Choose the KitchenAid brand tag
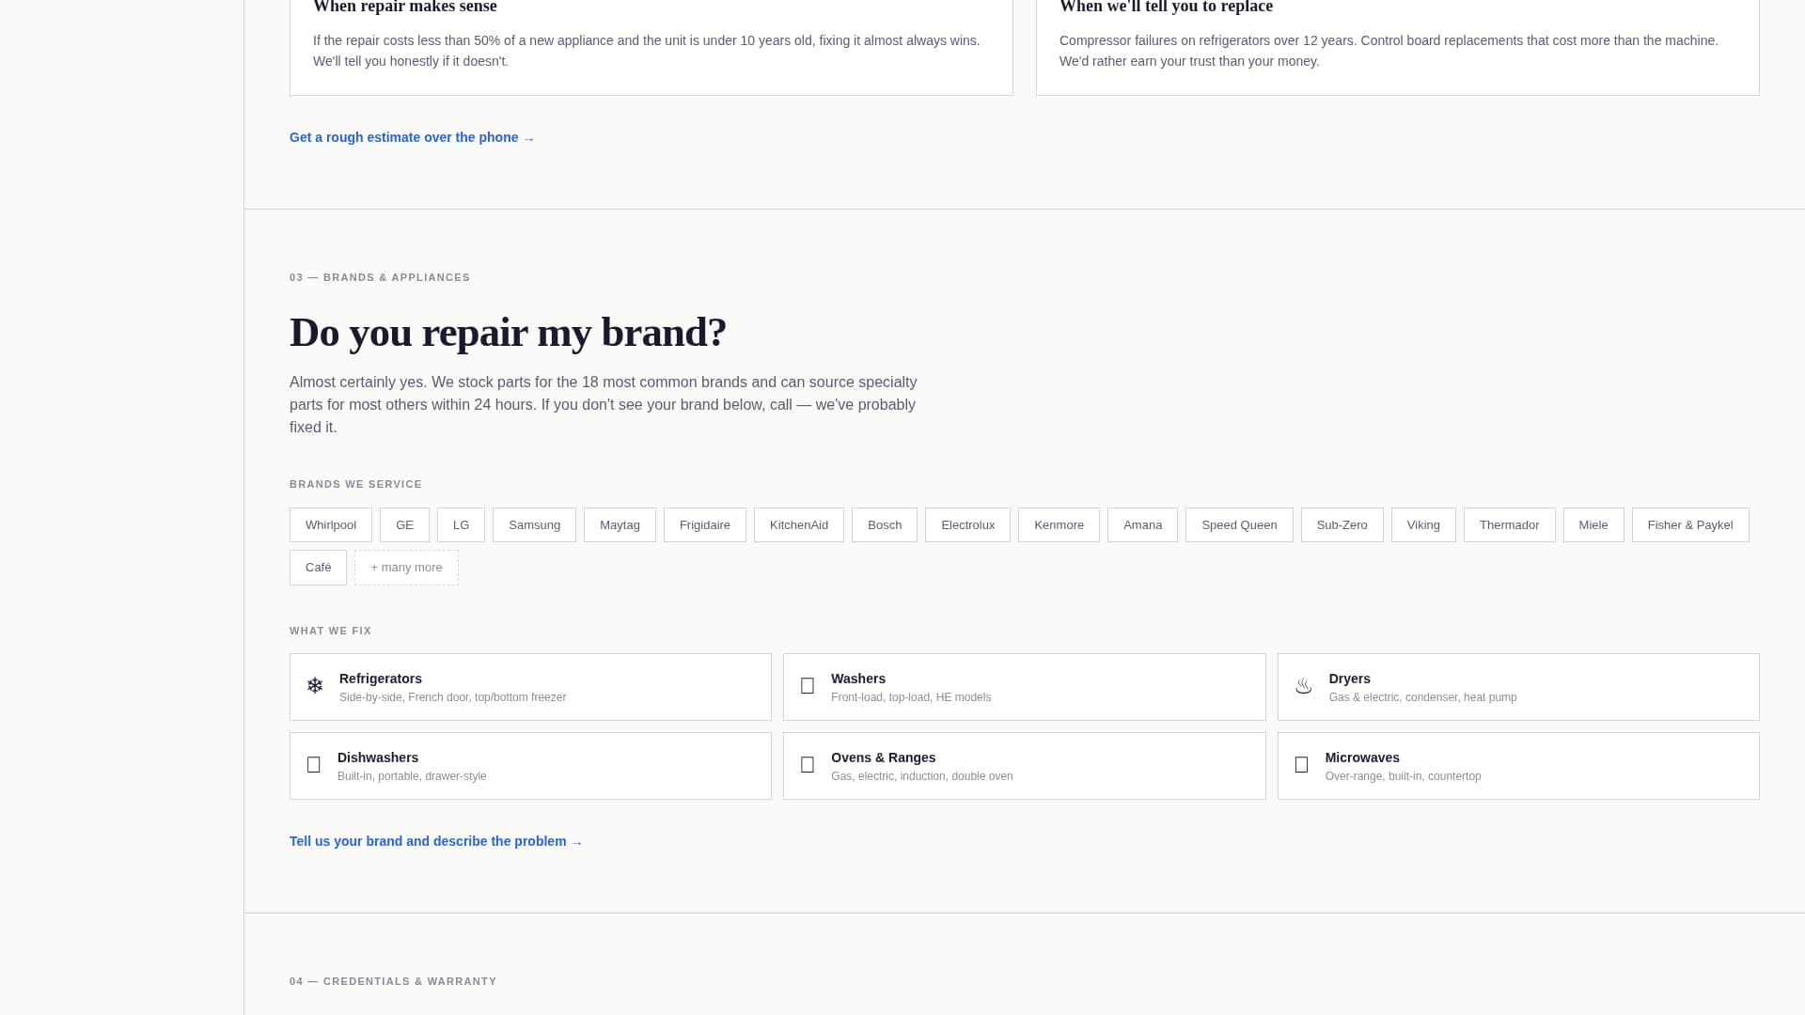This screenshot has height=1015, width=1805. (x=799, y=525)
